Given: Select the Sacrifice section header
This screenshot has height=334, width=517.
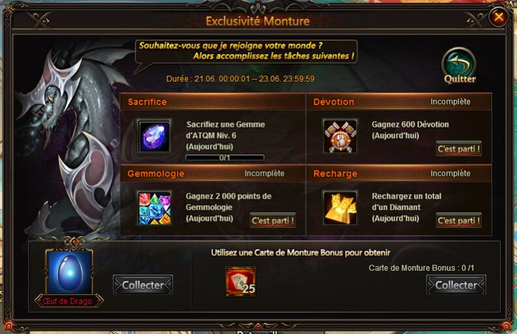Looking at the screenshot, I should pyautogui.click(x=213, y=102).
